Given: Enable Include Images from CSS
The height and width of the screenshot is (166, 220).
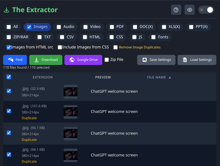Looking at the screenshot, I should click(x=60, y=47).
